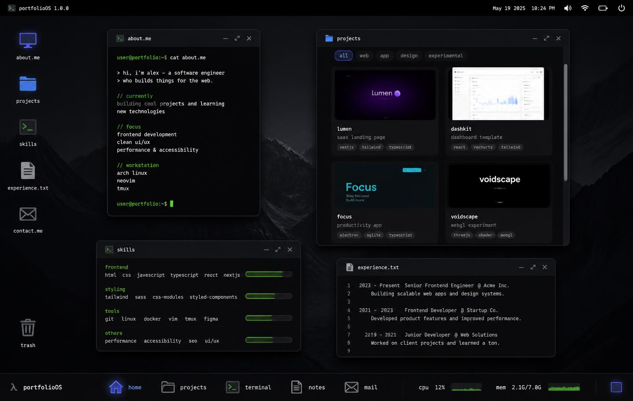Open notes from the dock
Screen dimensions: 633x401
pyautogui.click(x=308, y=387)
